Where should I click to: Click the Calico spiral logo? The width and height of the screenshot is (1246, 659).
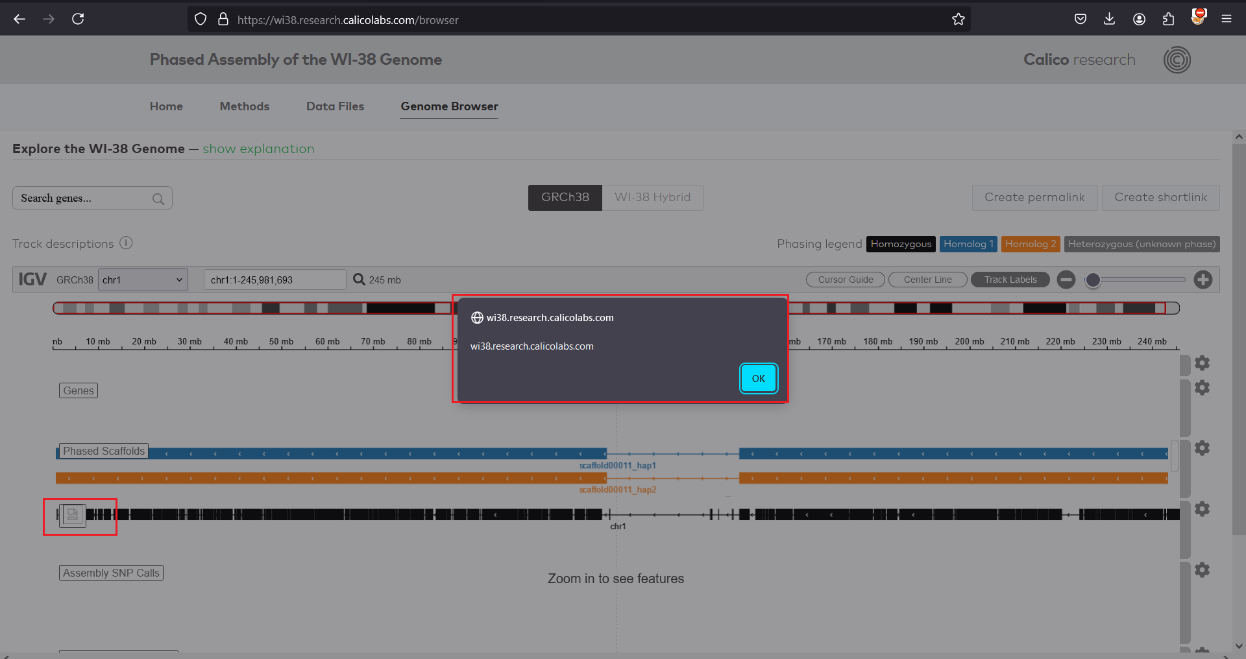pyautogui.click(x=1177, y=60)
